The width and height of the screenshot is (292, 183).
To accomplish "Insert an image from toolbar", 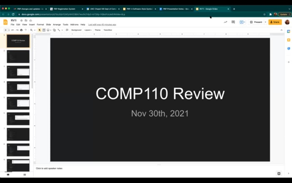I will tap(48, 30).
